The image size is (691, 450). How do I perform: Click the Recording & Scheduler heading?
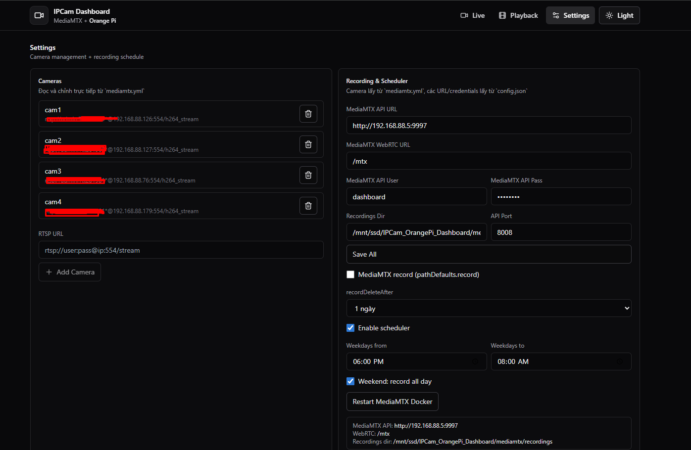(377, 81)
